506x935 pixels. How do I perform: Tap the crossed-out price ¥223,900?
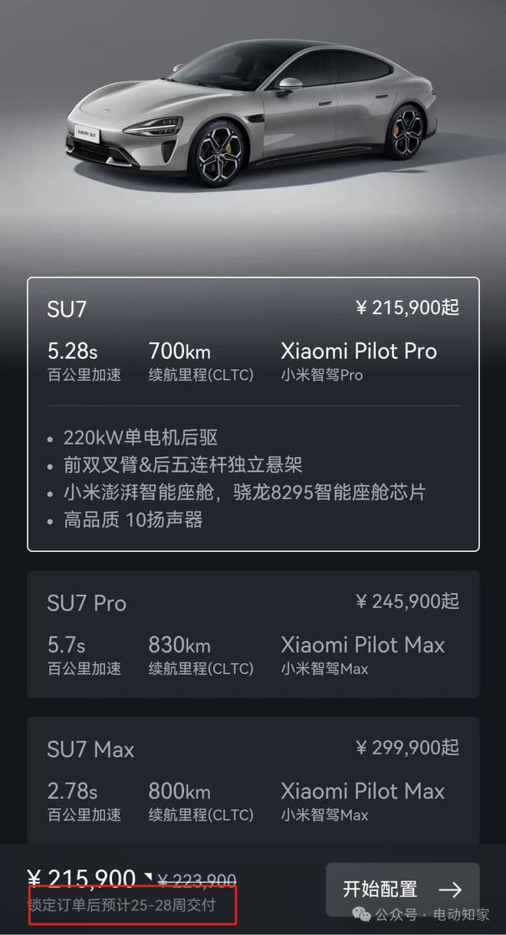(200, 880)
